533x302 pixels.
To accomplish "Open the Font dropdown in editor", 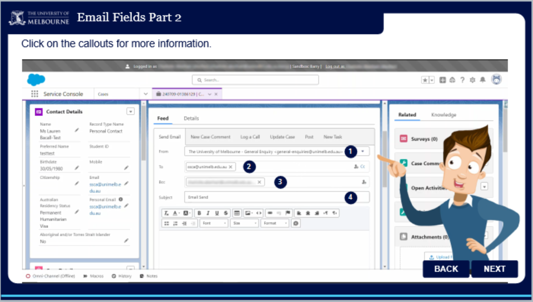I will click(214, 223).
